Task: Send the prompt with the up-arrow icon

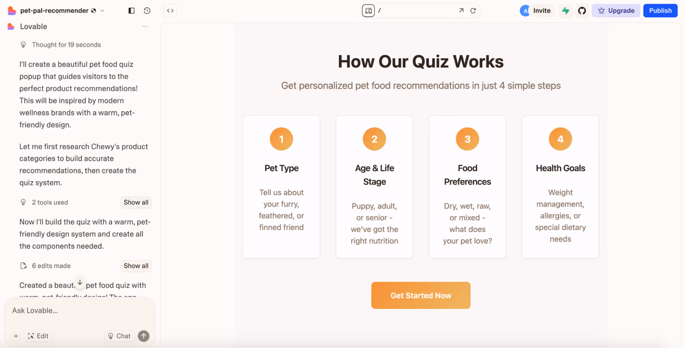Action: (144, 336)
